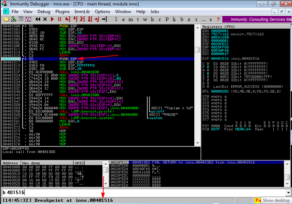292x204 pixels.
Task: Click disassembly pane scroll down arrow
Action: coord(197,143)
